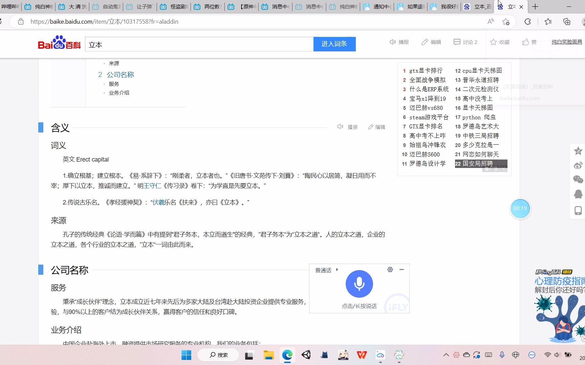585x365 pixels.
Task: Share to WeChat via side icon
Action: 578,179
